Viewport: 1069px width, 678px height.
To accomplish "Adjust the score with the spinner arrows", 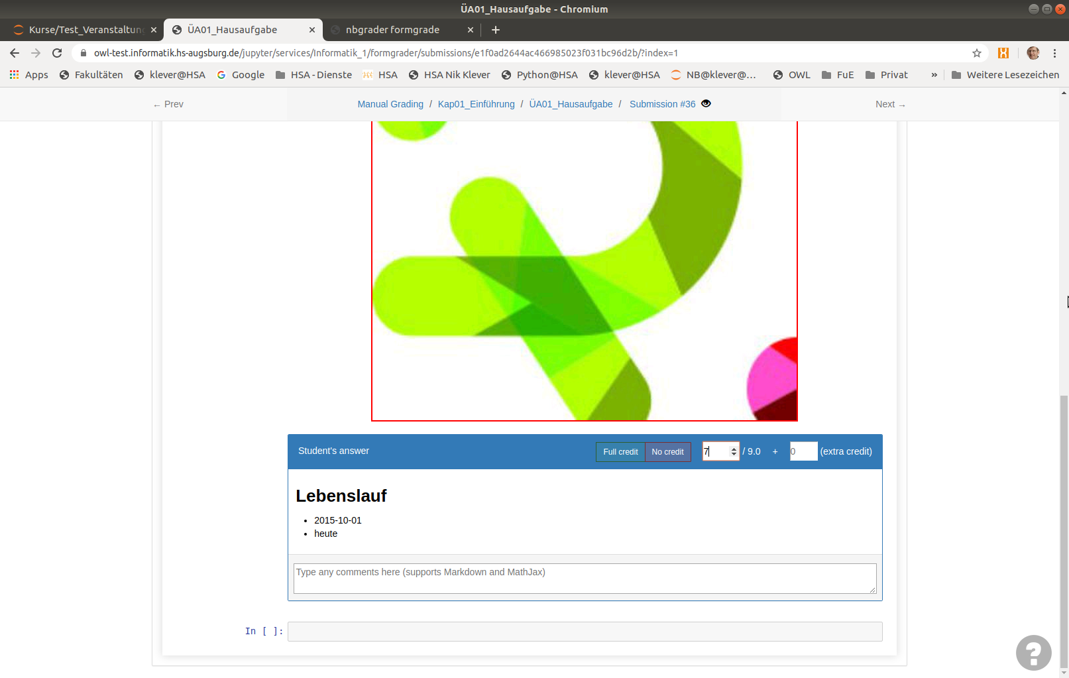I will 734,451.
